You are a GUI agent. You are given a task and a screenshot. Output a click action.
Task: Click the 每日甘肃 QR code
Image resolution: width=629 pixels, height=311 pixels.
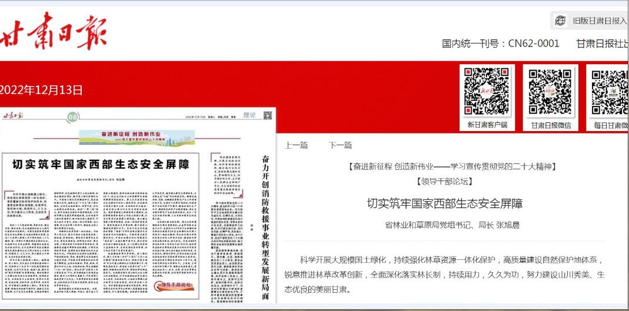pyautogui.click(x=610, y=91)
